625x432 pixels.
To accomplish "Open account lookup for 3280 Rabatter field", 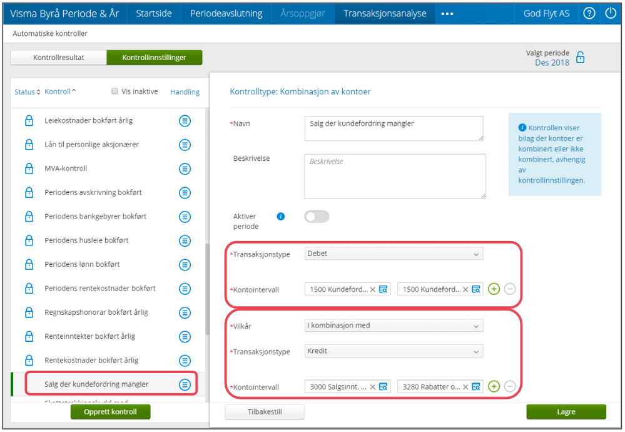I will pos(476,386).
